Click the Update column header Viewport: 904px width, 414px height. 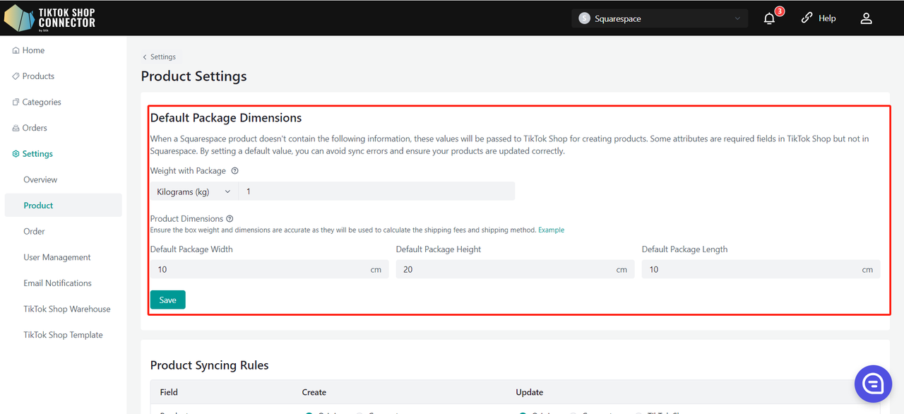click(530, 392)
